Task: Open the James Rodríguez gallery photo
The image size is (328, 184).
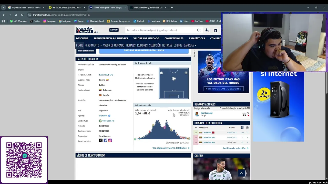Action: [x=222, y=169]
